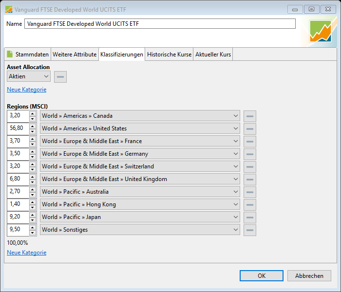Open the Hong Kong region dropdown

[140, 204]
